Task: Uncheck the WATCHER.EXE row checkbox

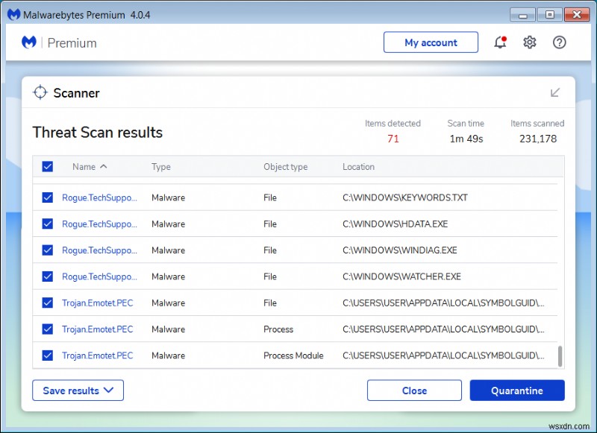Action: 48,276
